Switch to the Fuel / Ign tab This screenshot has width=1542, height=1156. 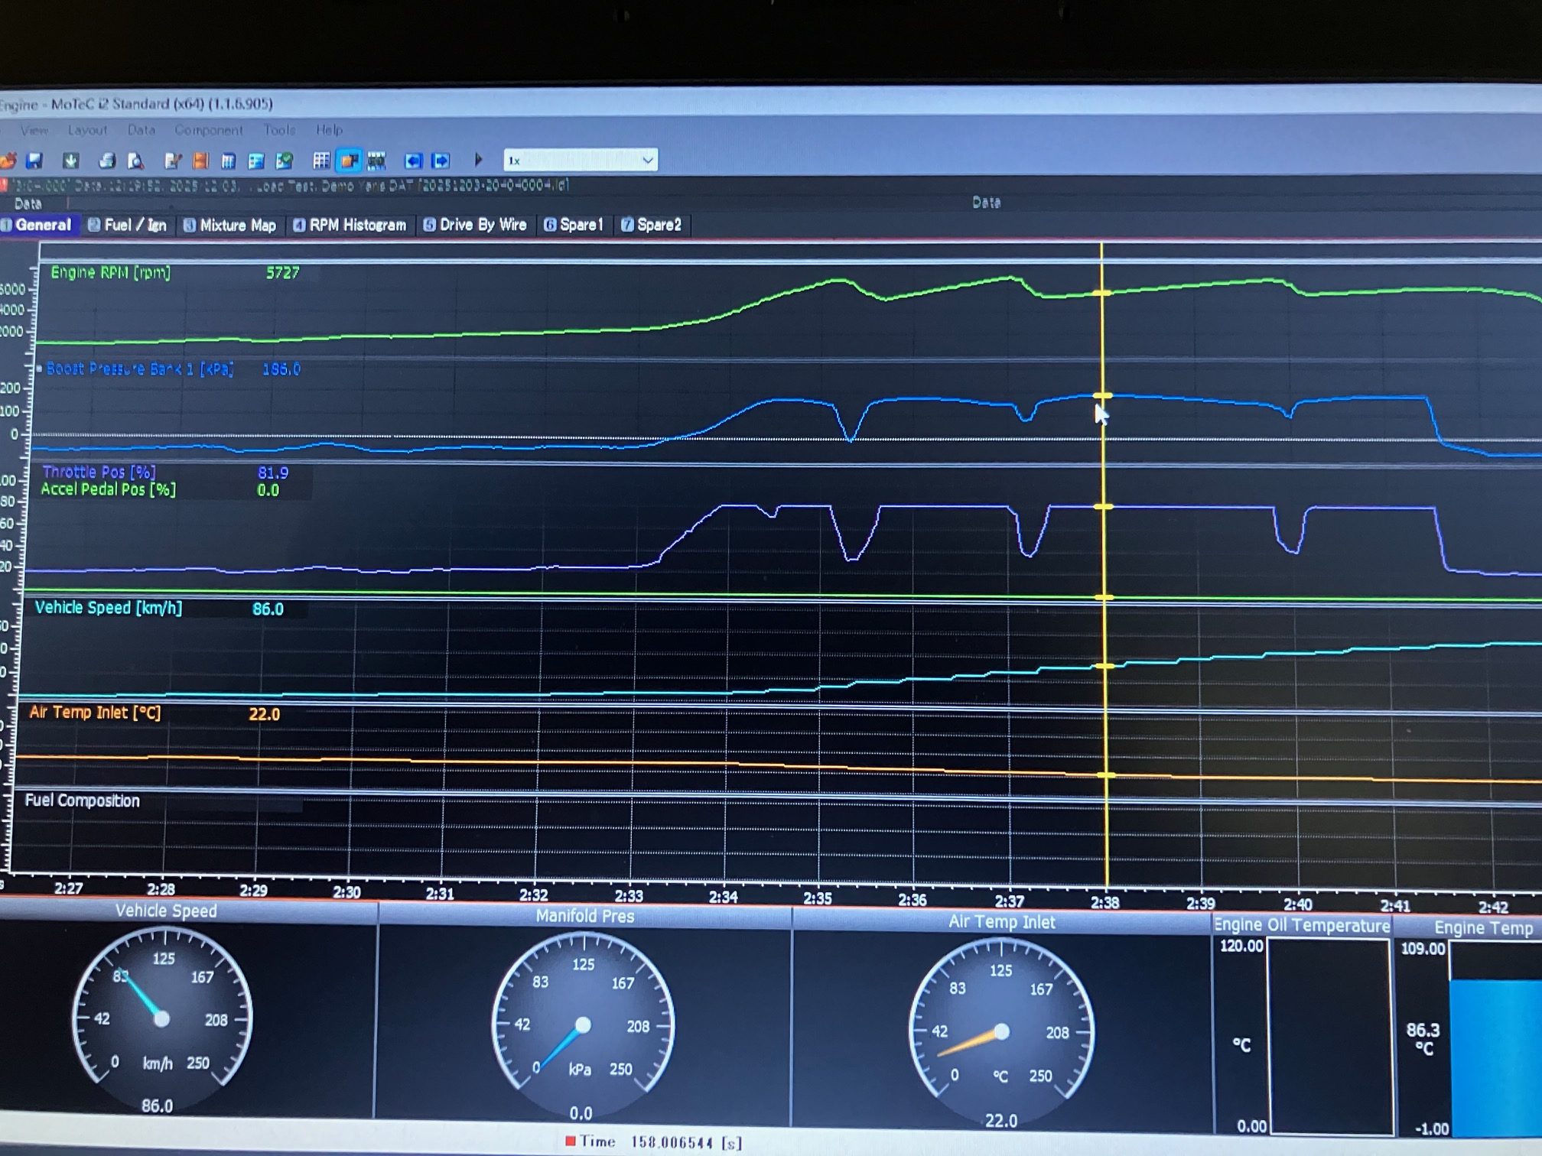(128, 225)
